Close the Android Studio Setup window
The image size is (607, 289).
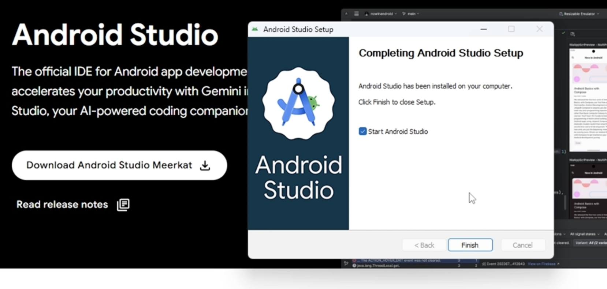coord(539,29)
